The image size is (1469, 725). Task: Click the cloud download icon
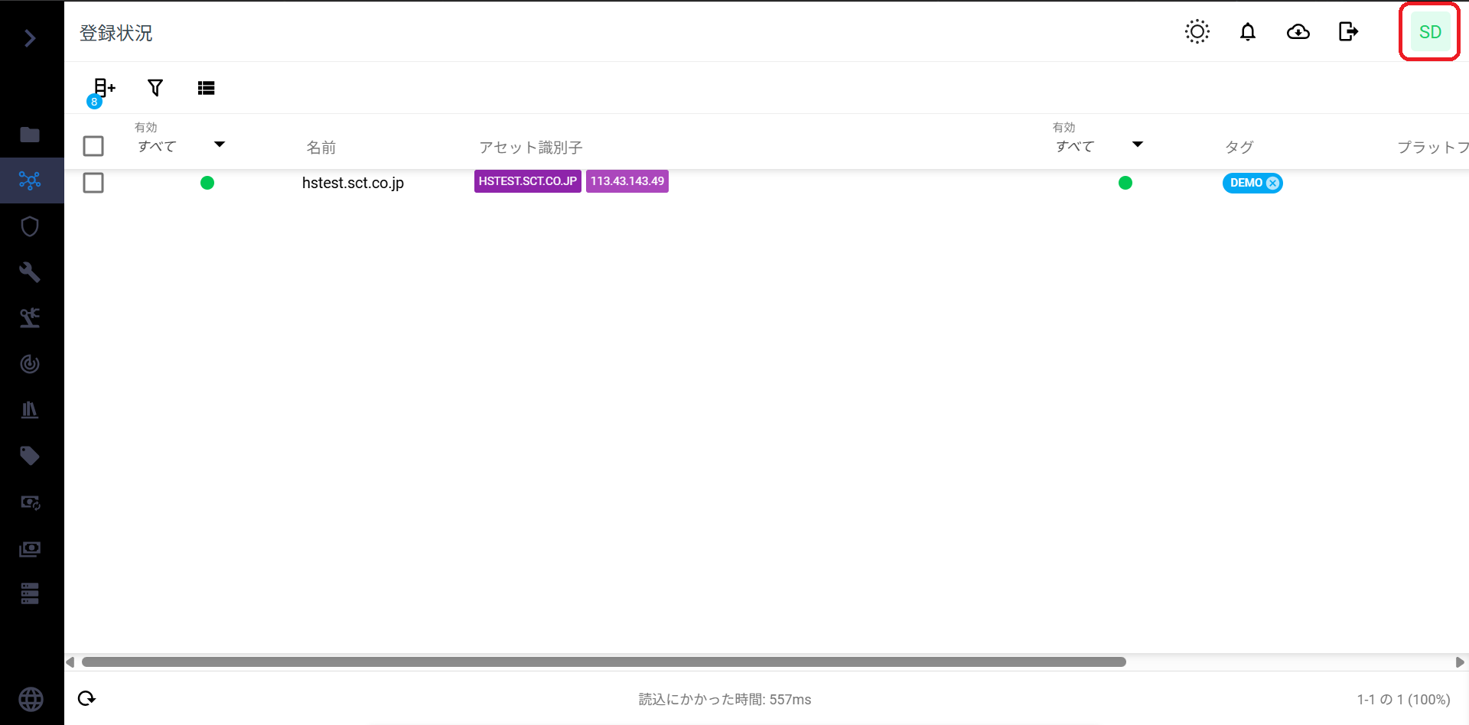(1298, 32)
